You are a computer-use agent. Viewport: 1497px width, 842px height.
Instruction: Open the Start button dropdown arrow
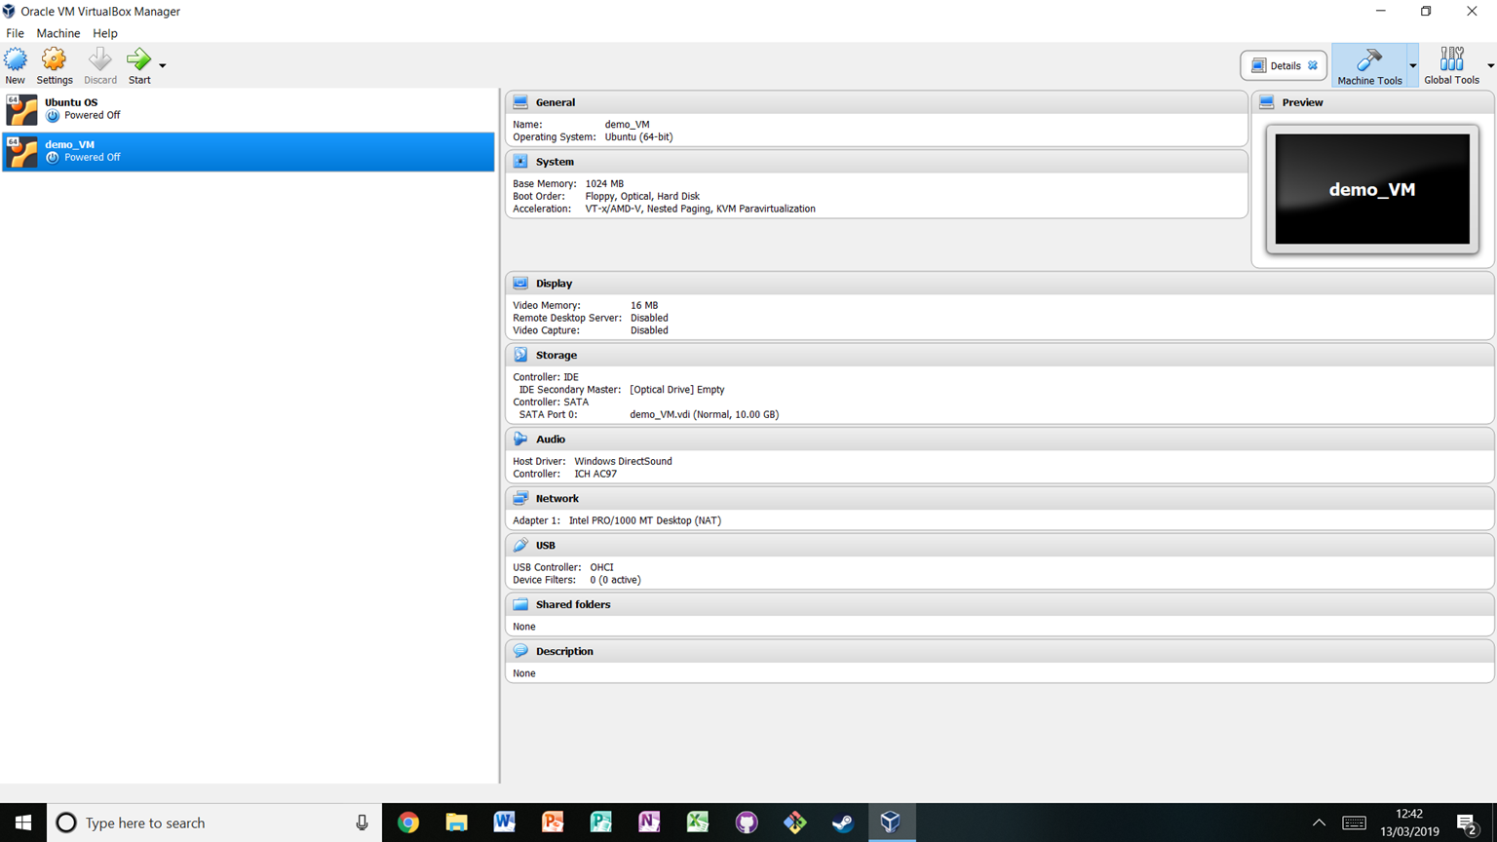click(x=162, y=66)
